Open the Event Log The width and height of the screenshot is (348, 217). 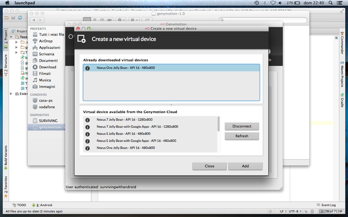point(326,205)
